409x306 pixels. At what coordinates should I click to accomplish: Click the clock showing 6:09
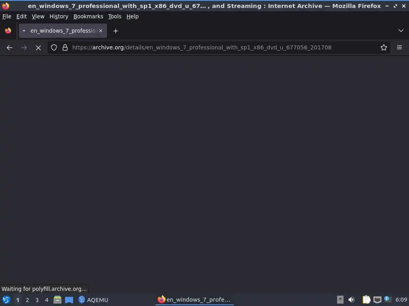pos(401,300)
